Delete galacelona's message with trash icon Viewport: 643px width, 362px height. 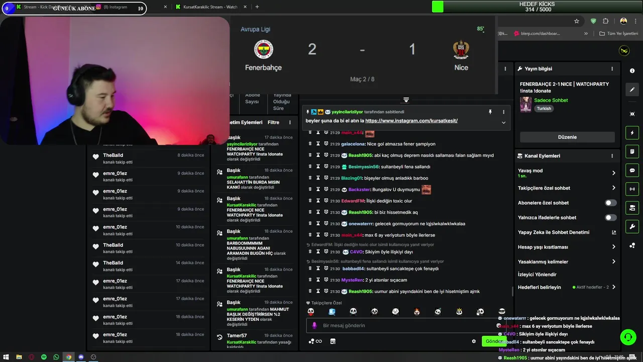click(x=310, y=144)
